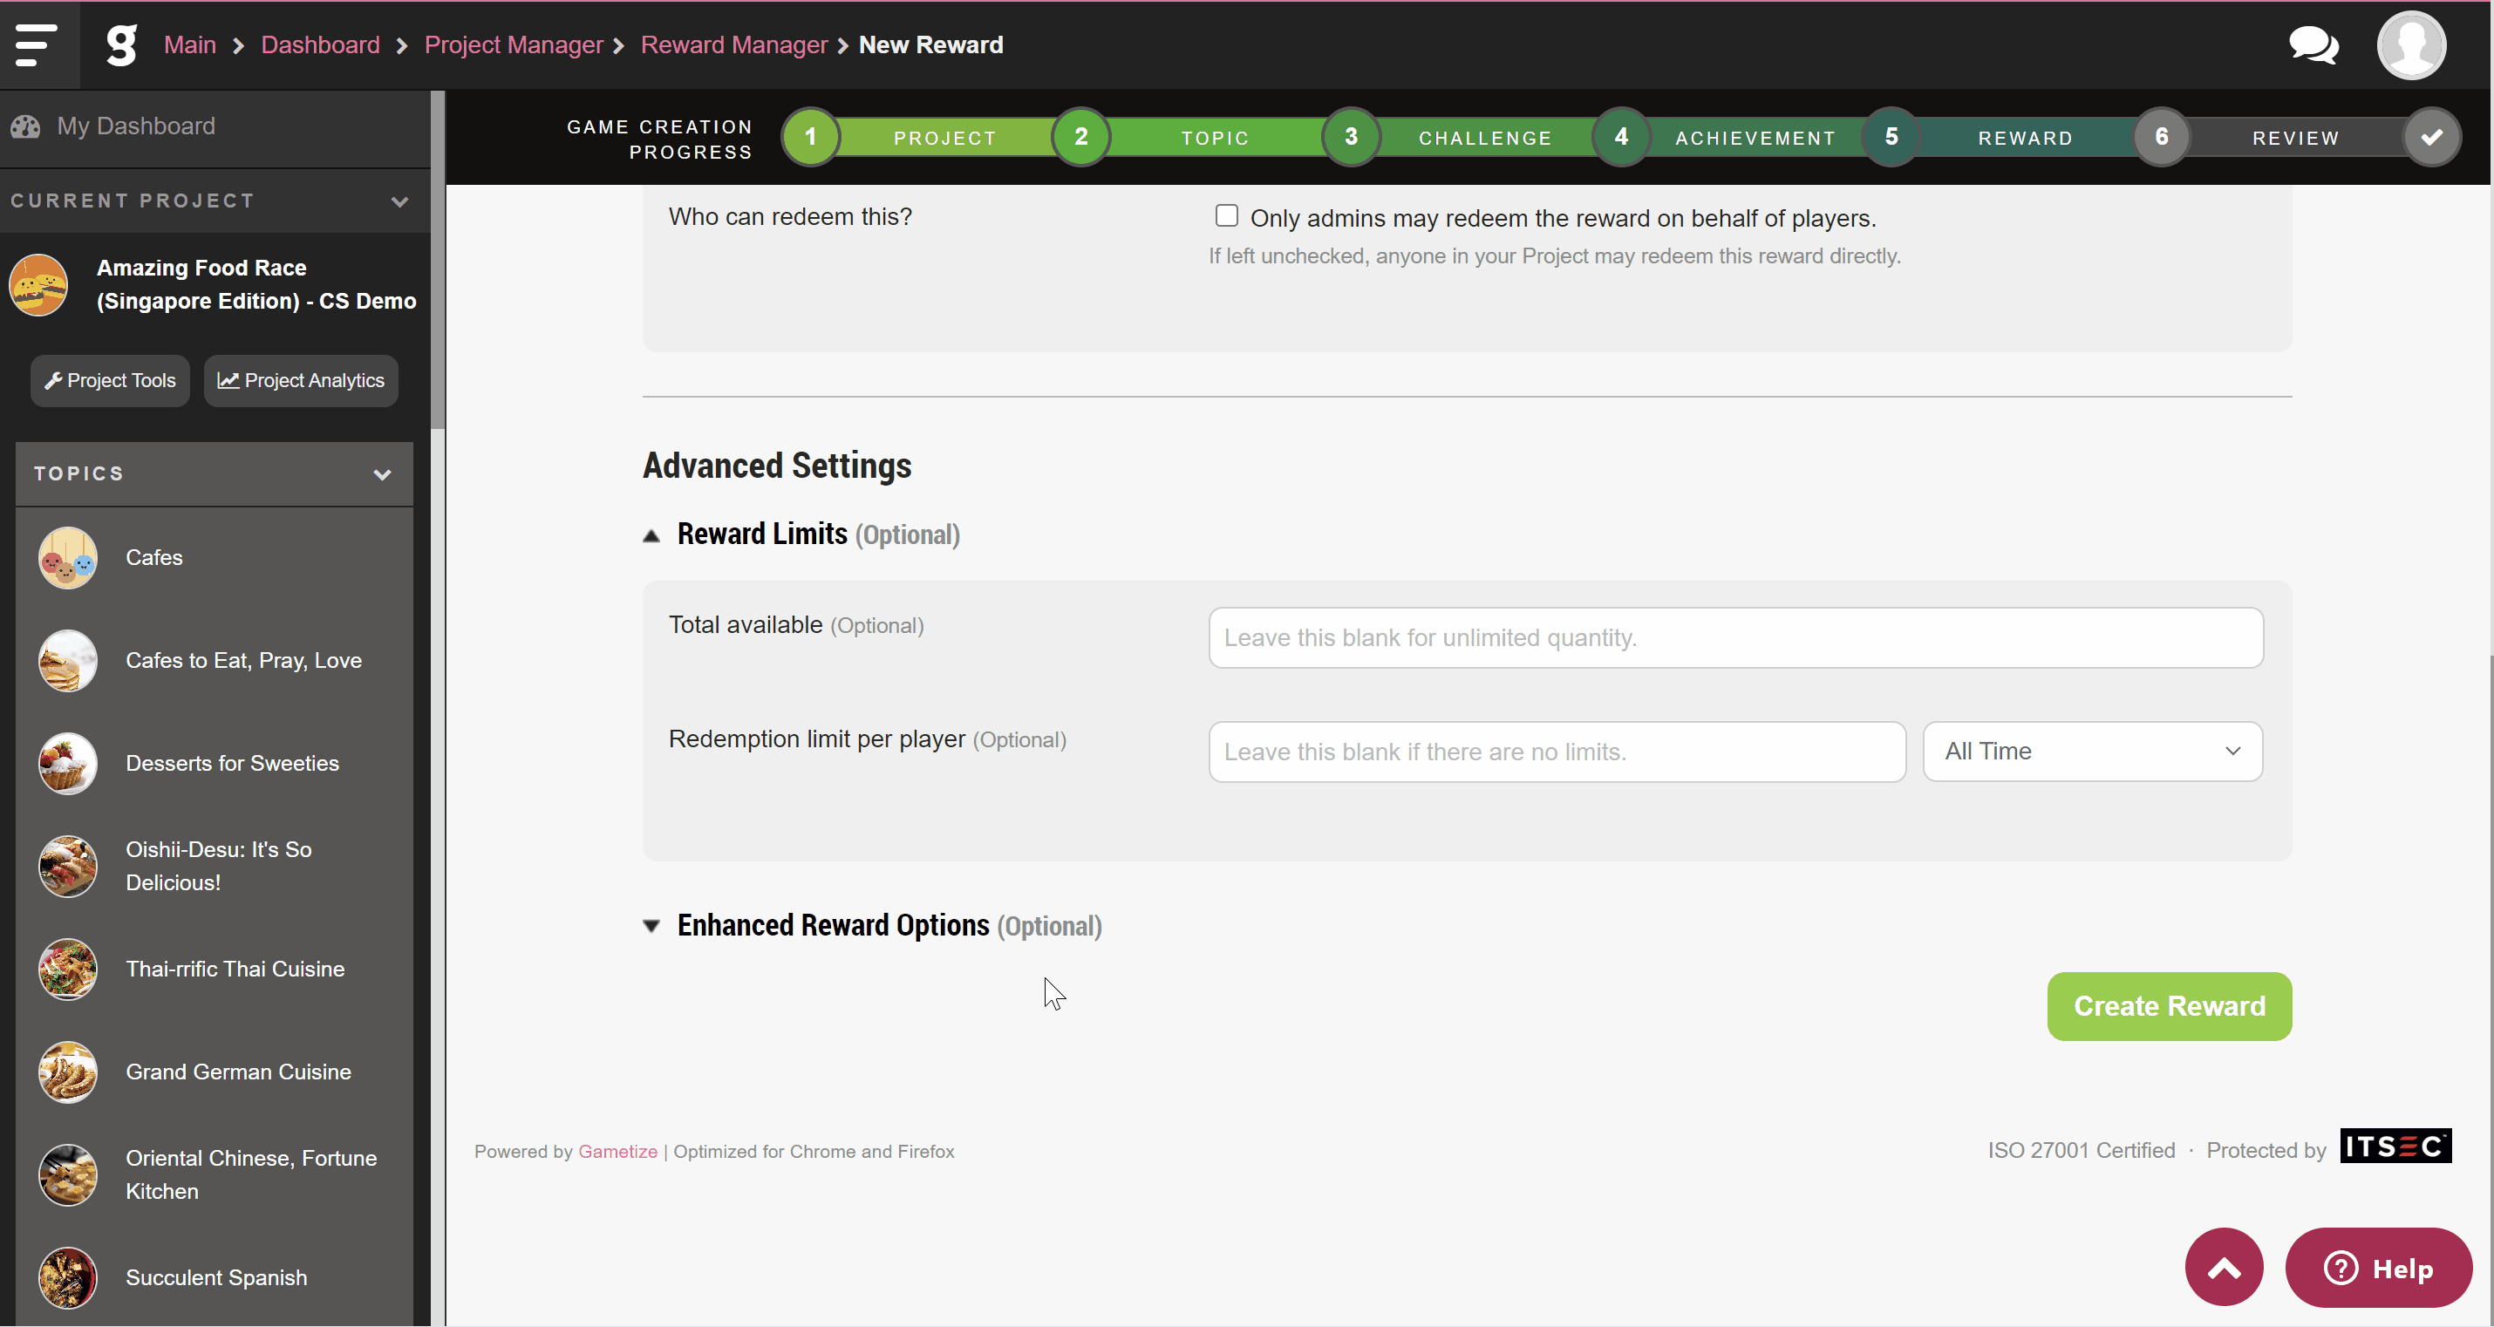Viewport: 2494px width, 1327px height.
Task: Select the Challenge step in progress bar
Action: click(x=1485, y=137)
